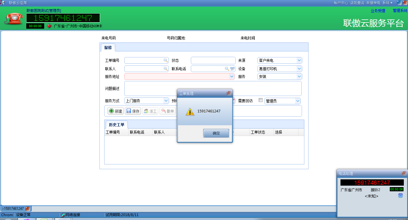Close the 电话助理 popup
Image resolution: width=408 pixels, height=220 pixels.
(x=404, y=173)
